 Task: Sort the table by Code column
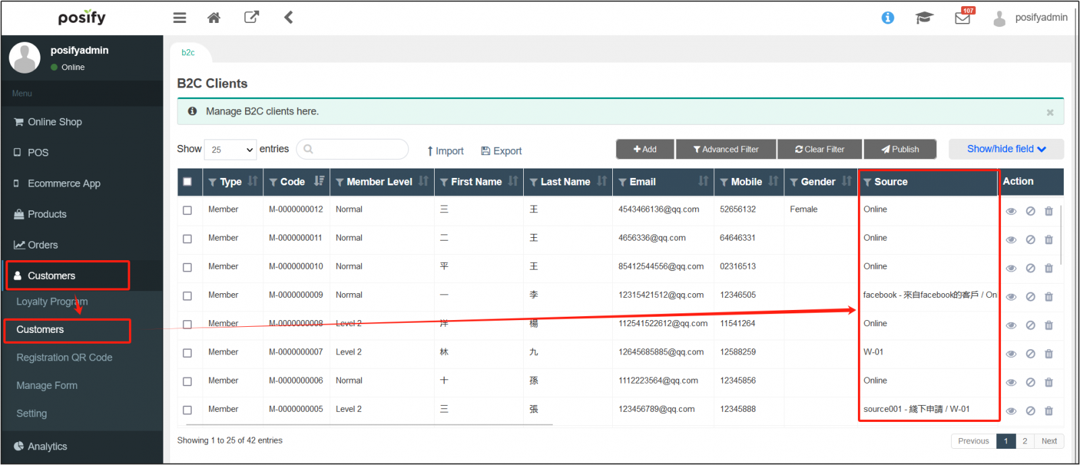[319, 181]
